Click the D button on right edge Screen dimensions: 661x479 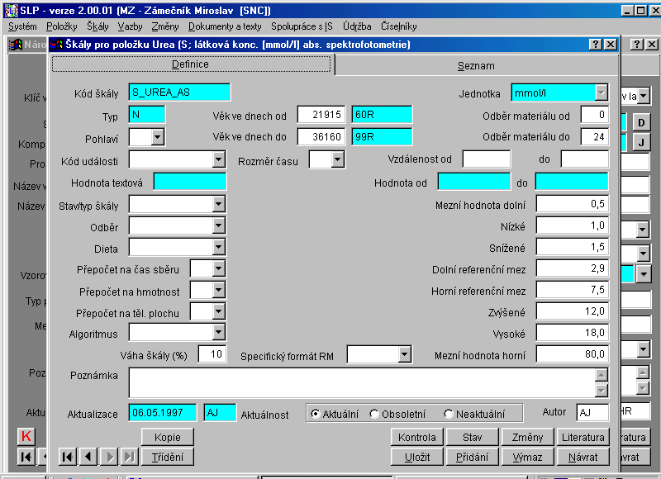pyautogui.click(x=642, y=123)
